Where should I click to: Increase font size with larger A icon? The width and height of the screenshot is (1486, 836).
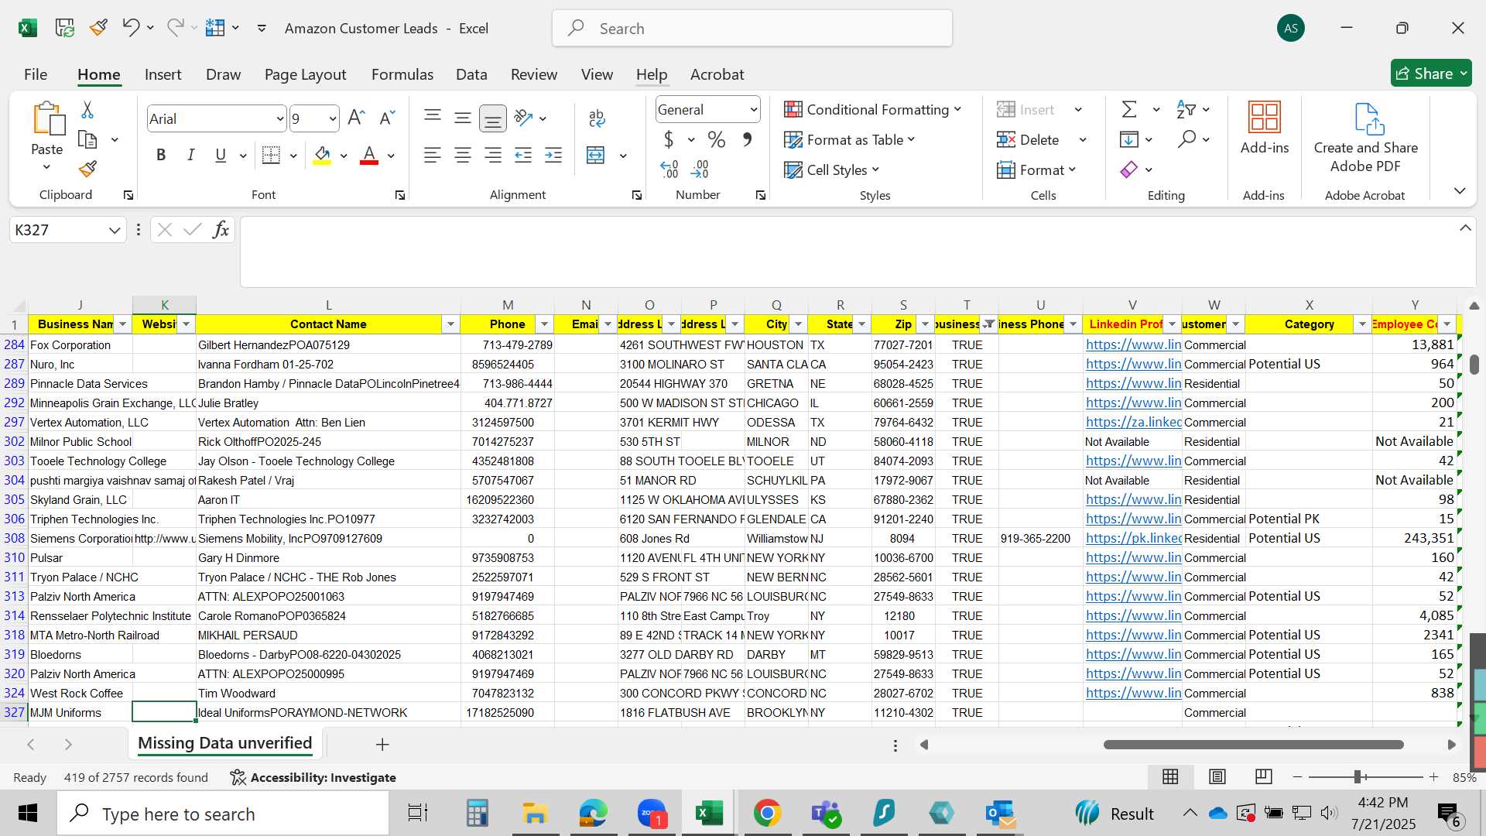point(356,118)
